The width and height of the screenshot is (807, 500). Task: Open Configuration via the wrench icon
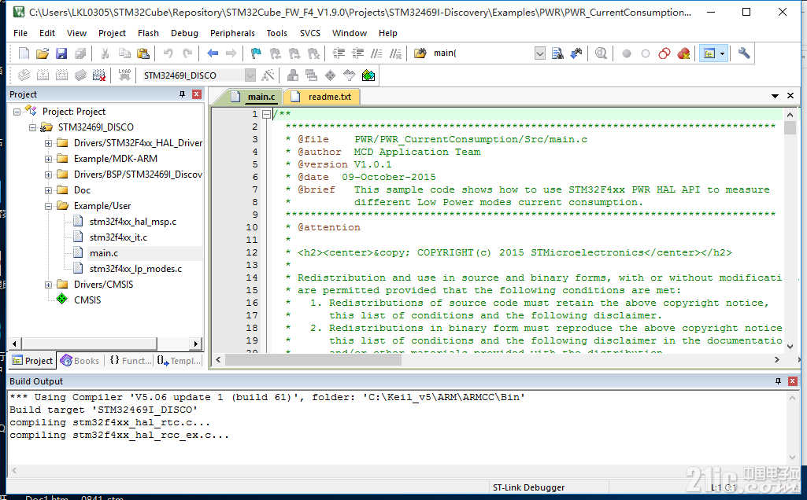744,53
